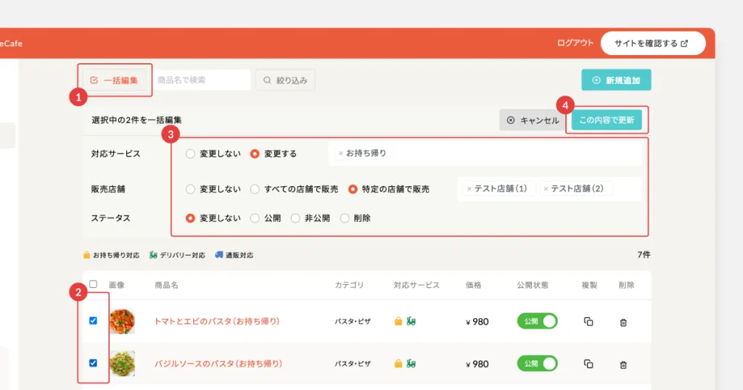Check the select-all checkbox in table header
This screenshot has width=743, height=390.
click(93, 285)
